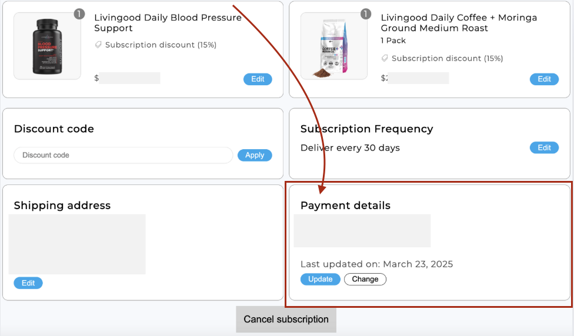Click tag icon beside Coffee subscription discount
The image size is (574, 336).
point(385,58)
